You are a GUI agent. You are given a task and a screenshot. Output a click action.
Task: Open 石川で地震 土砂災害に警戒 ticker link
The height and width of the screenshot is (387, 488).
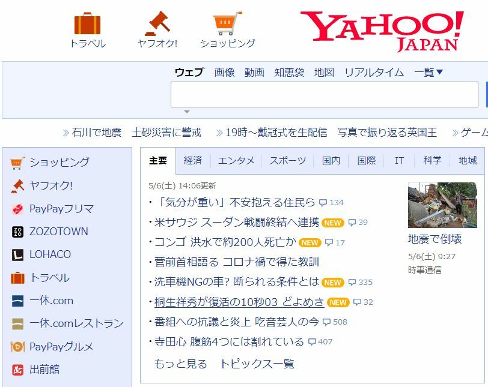(136, 133)
